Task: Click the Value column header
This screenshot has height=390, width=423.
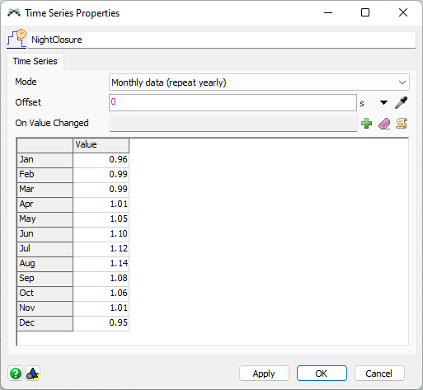Action: 101,145
